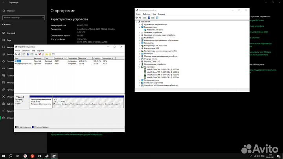This screenshot has width=283, height=159.
Task: Click the Power icon in Settings sidebar
Action: point(4,61)
